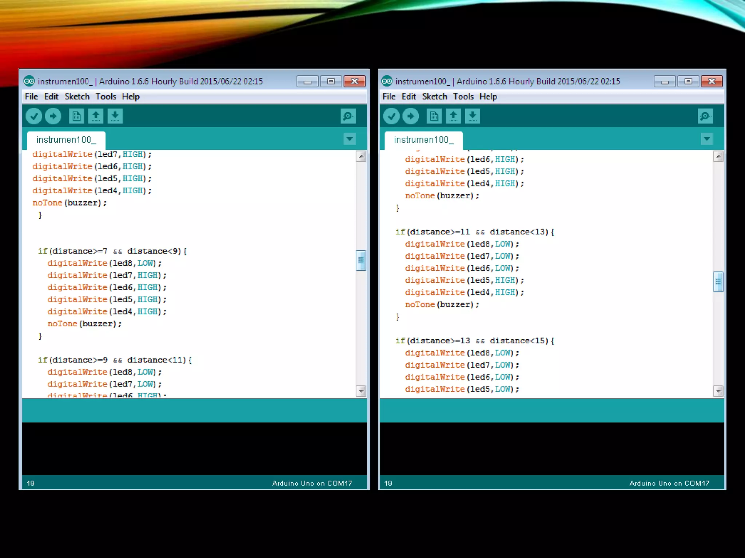
Task: Open File menu in left window
Action: point(31,97)
